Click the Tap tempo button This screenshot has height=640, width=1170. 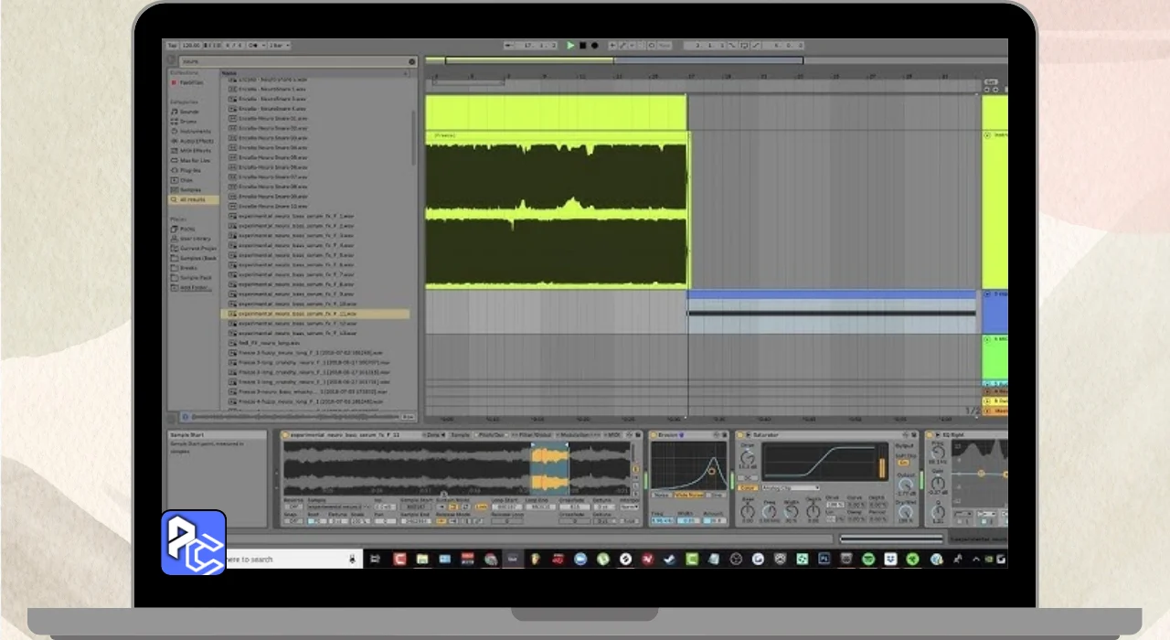pos(171,45)
